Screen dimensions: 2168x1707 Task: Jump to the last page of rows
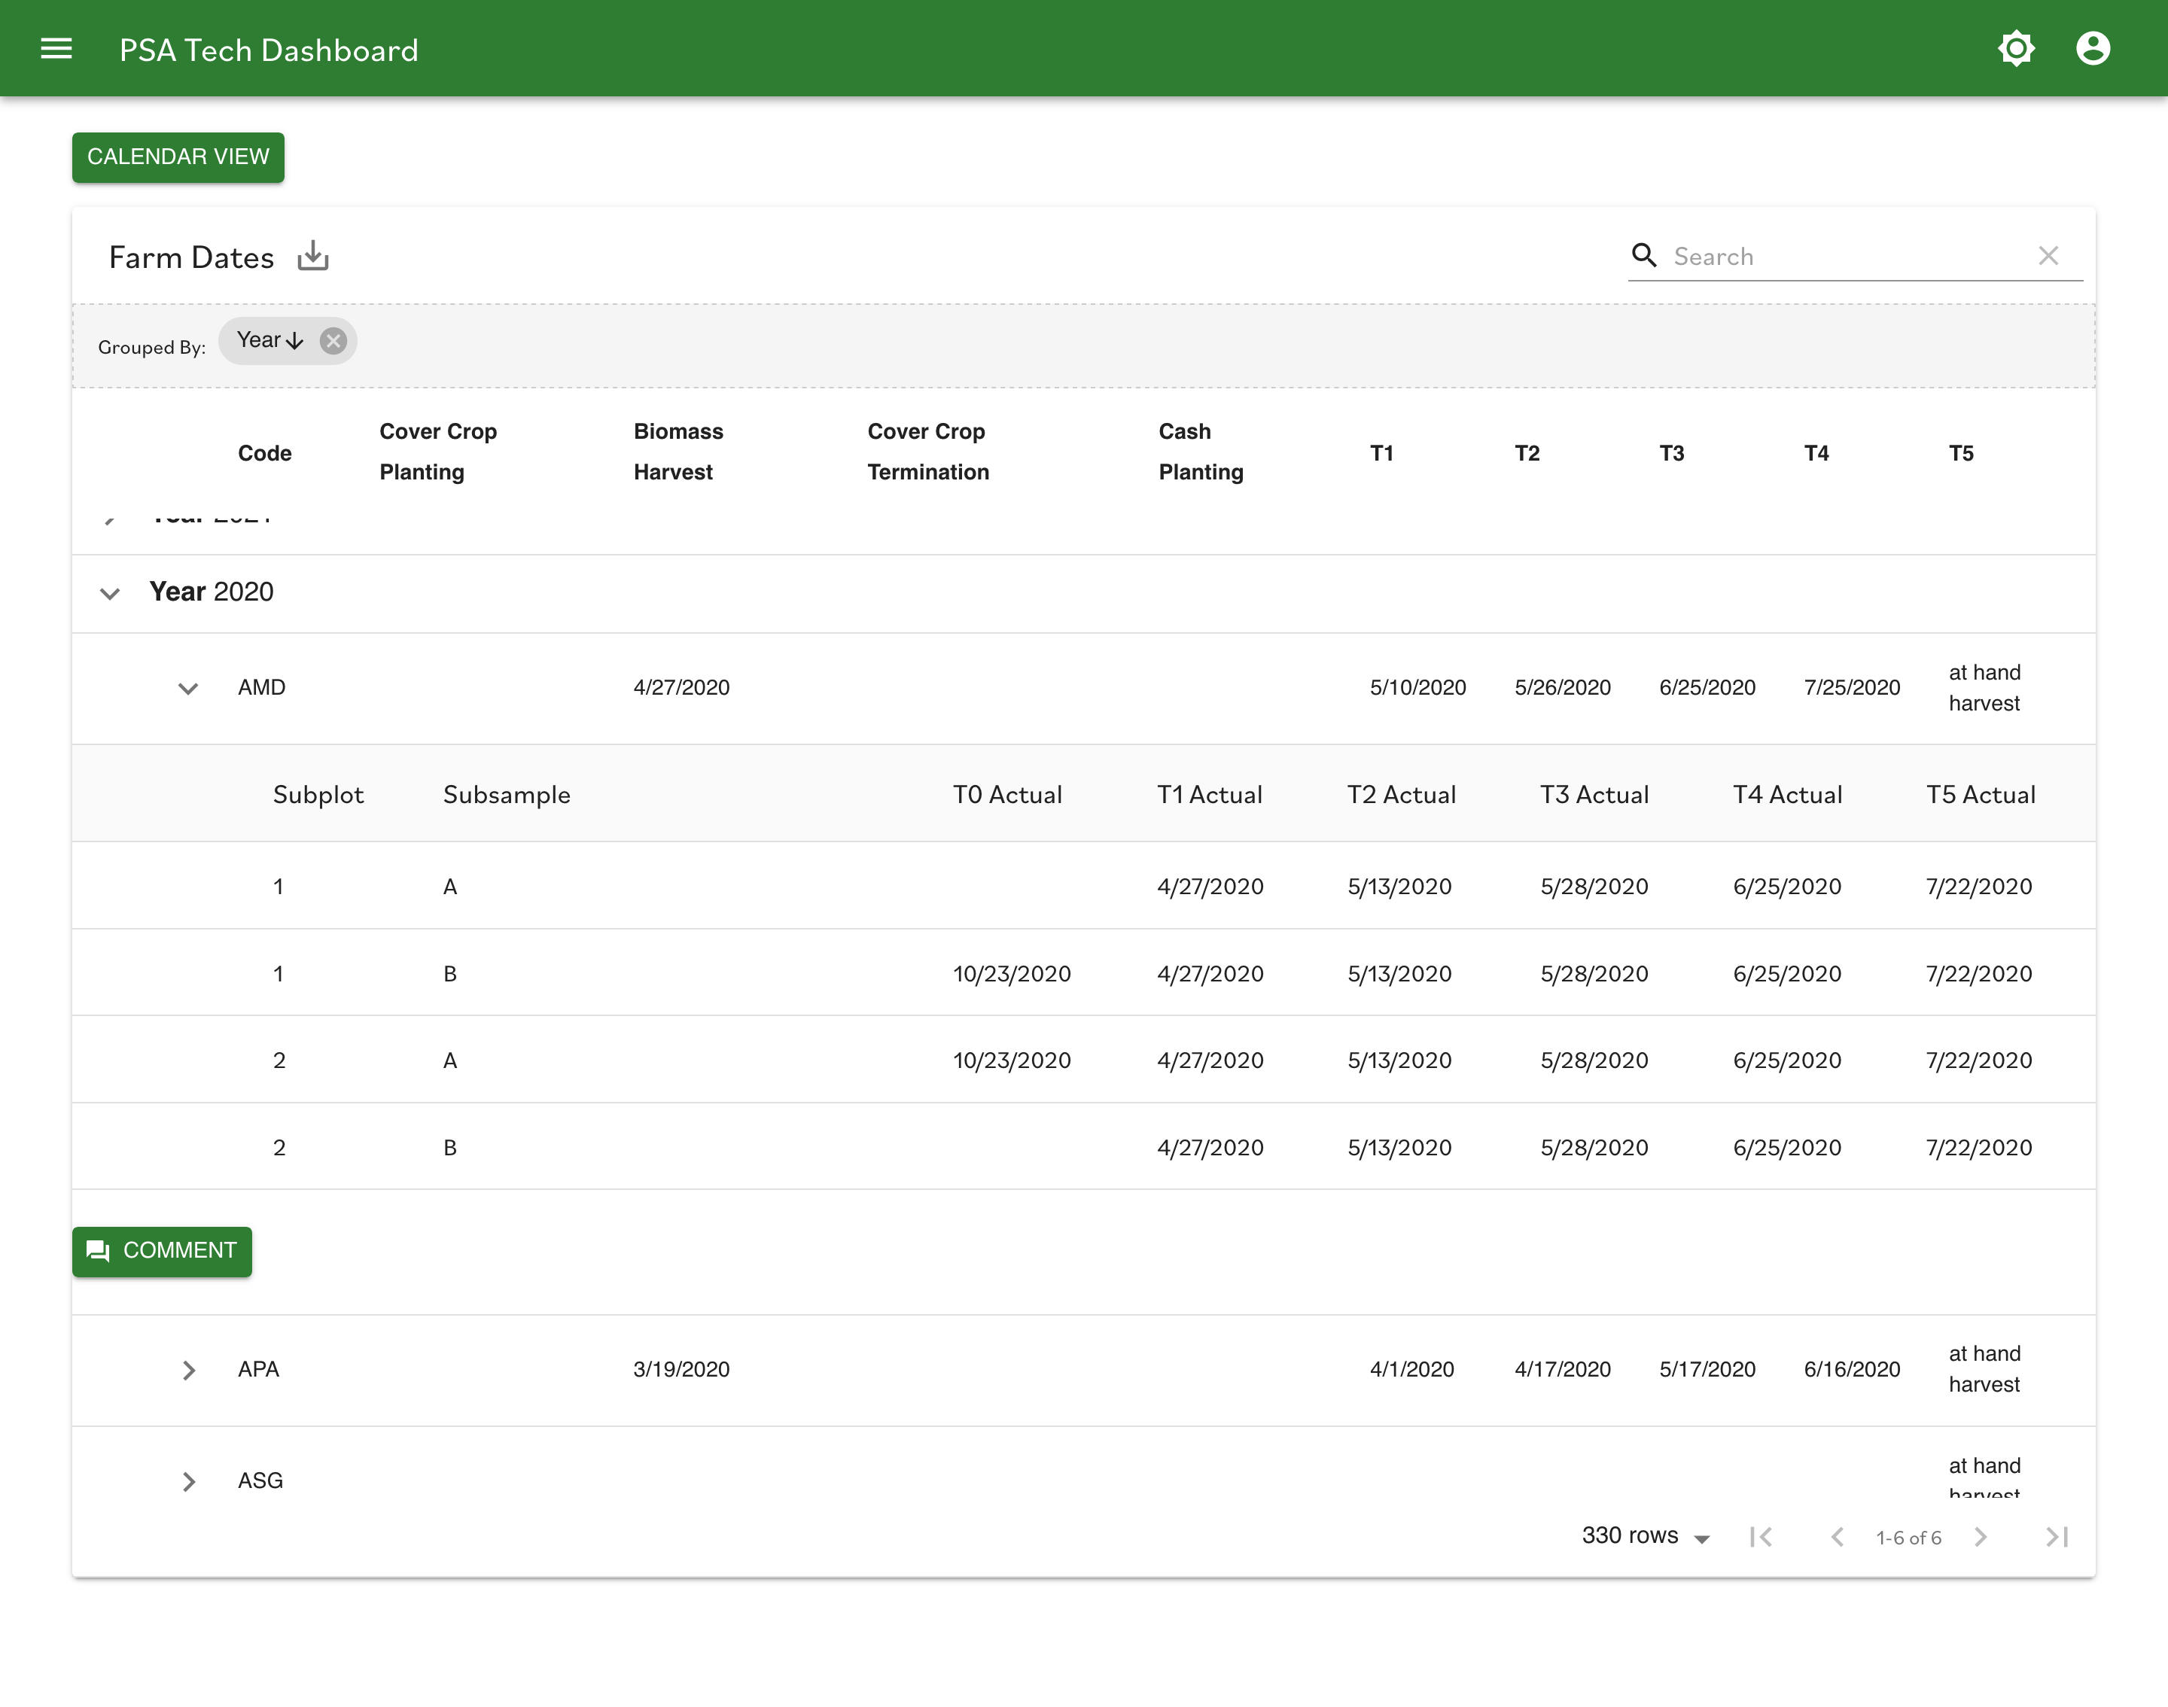2056,1537
